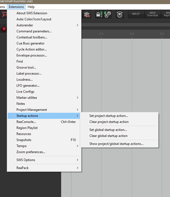This screenshot has width=170, height=197.
Task: Choose Show project/global startup actions
Action: pyautogui.click(x=119, y=144)
